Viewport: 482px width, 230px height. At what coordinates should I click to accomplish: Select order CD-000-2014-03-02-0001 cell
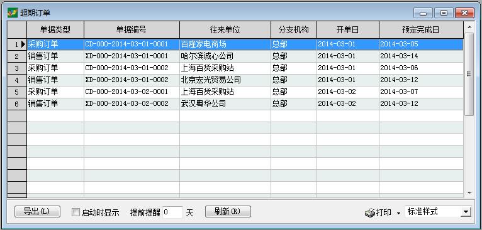pyautogui.click(x=132, y=92)
